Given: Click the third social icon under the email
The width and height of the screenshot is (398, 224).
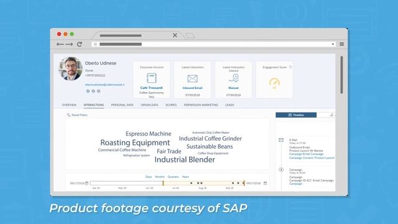Looking at the screenshot, I should click(x=98, y=91).
